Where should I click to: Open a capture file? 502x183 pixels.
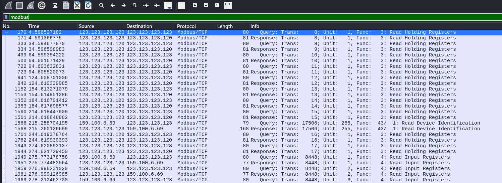click(55, 5)
